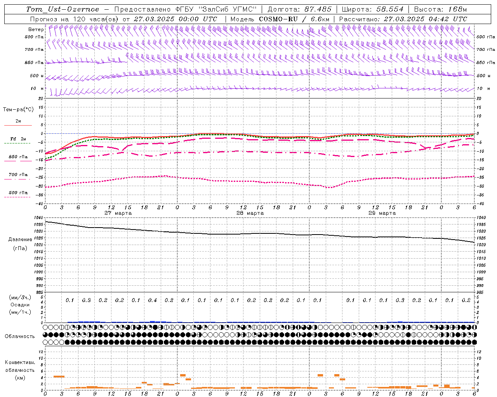The width and height of the screenshot is (497, 397).
Task: Click the date label 28 марта
Action: click(250, 213)
